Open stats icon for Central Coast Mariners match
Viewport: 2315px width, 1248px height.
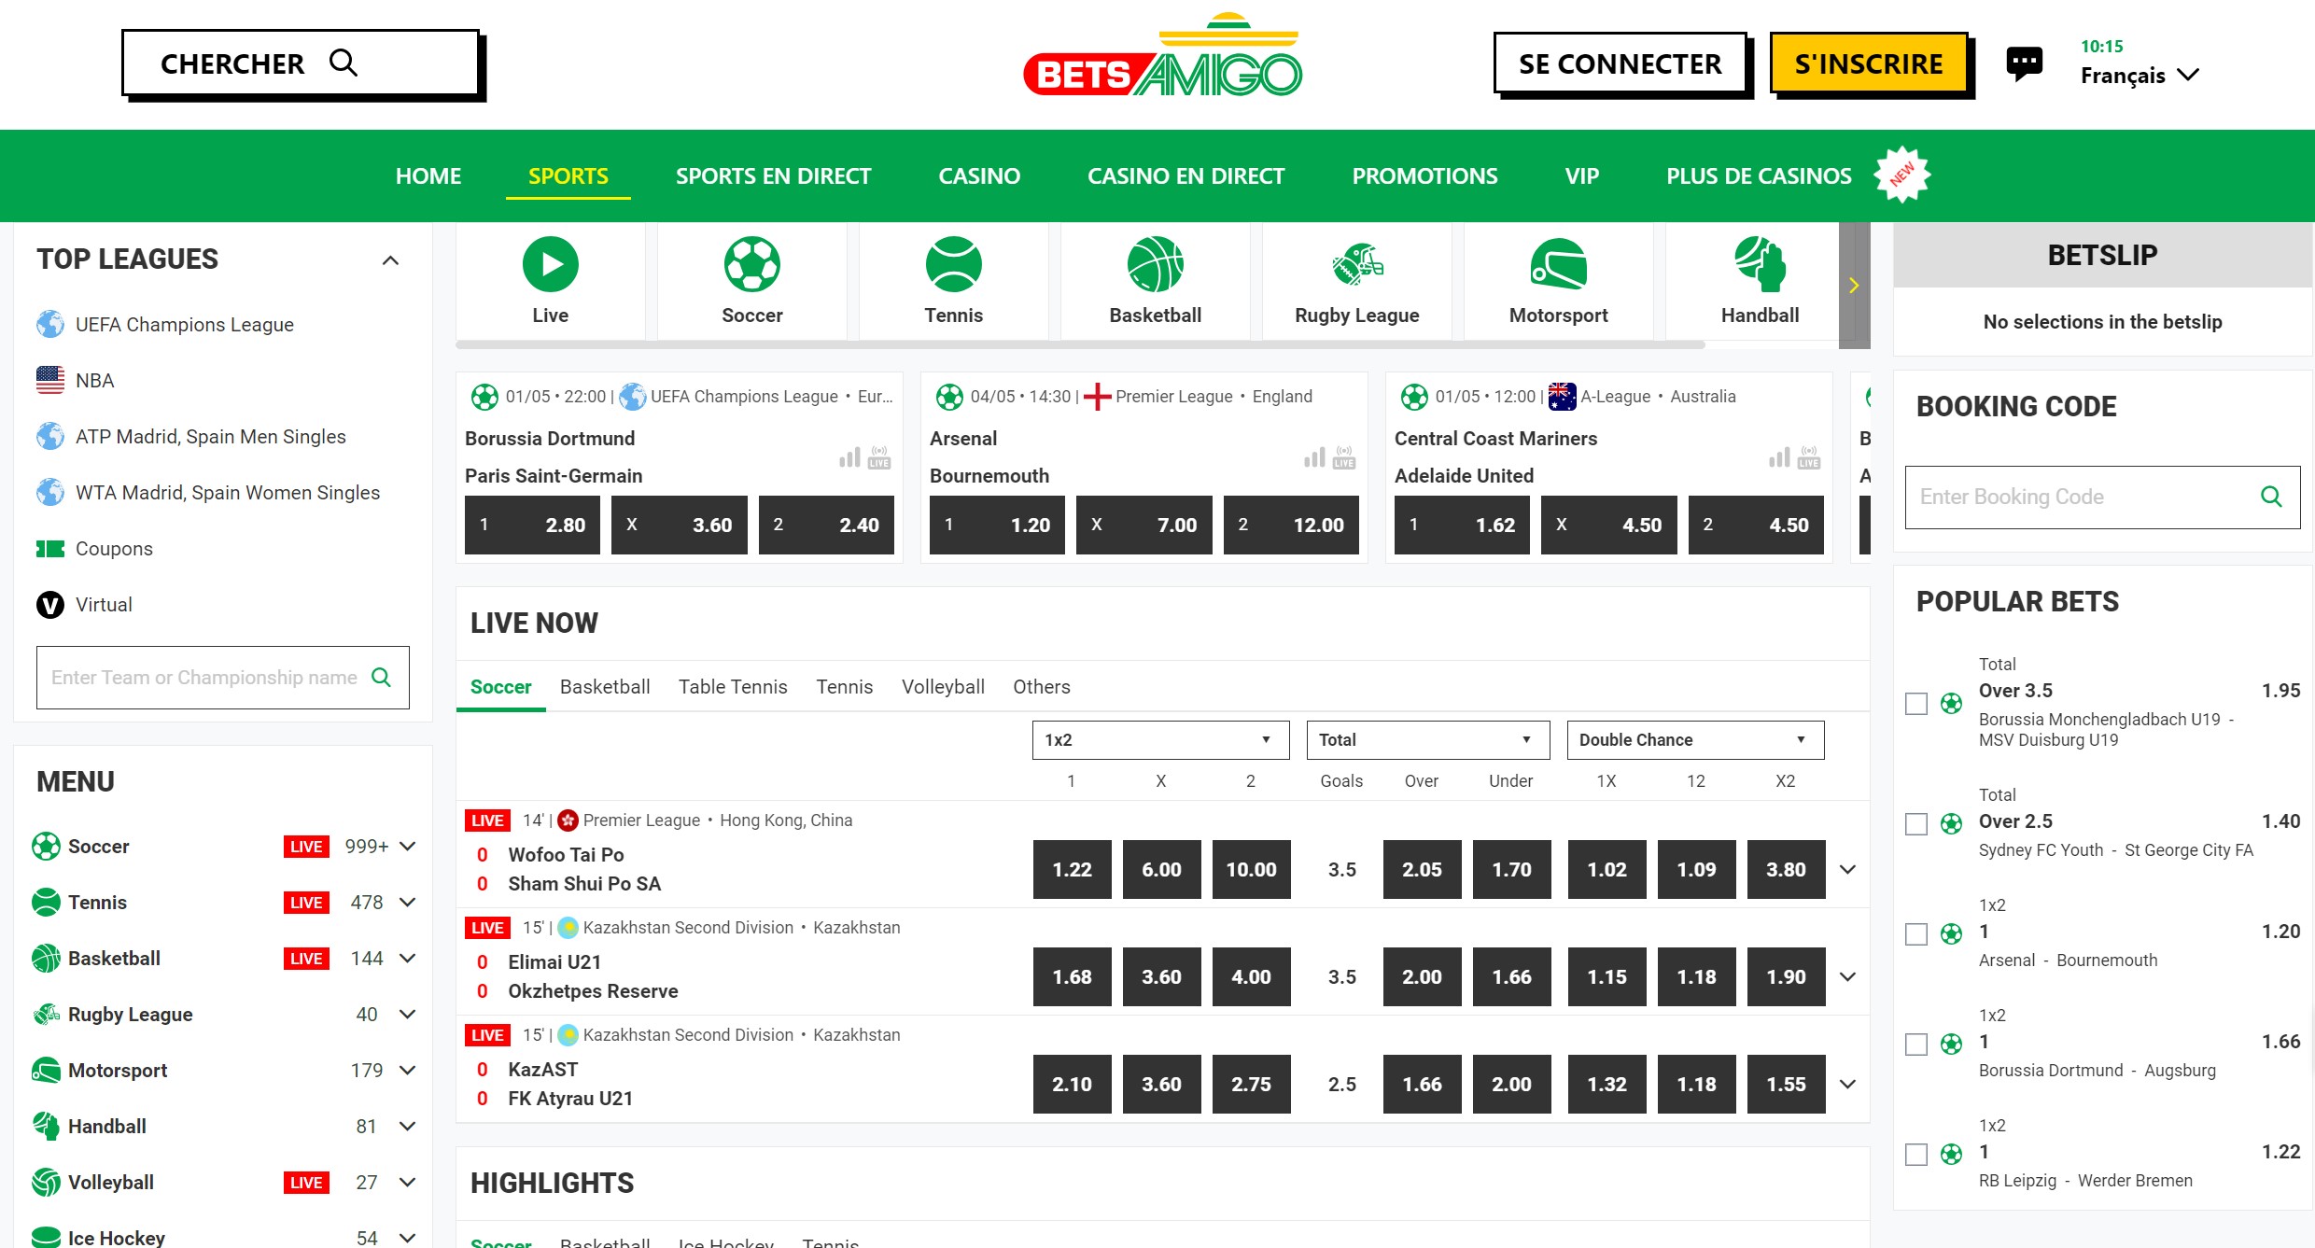pos(1779,457)
